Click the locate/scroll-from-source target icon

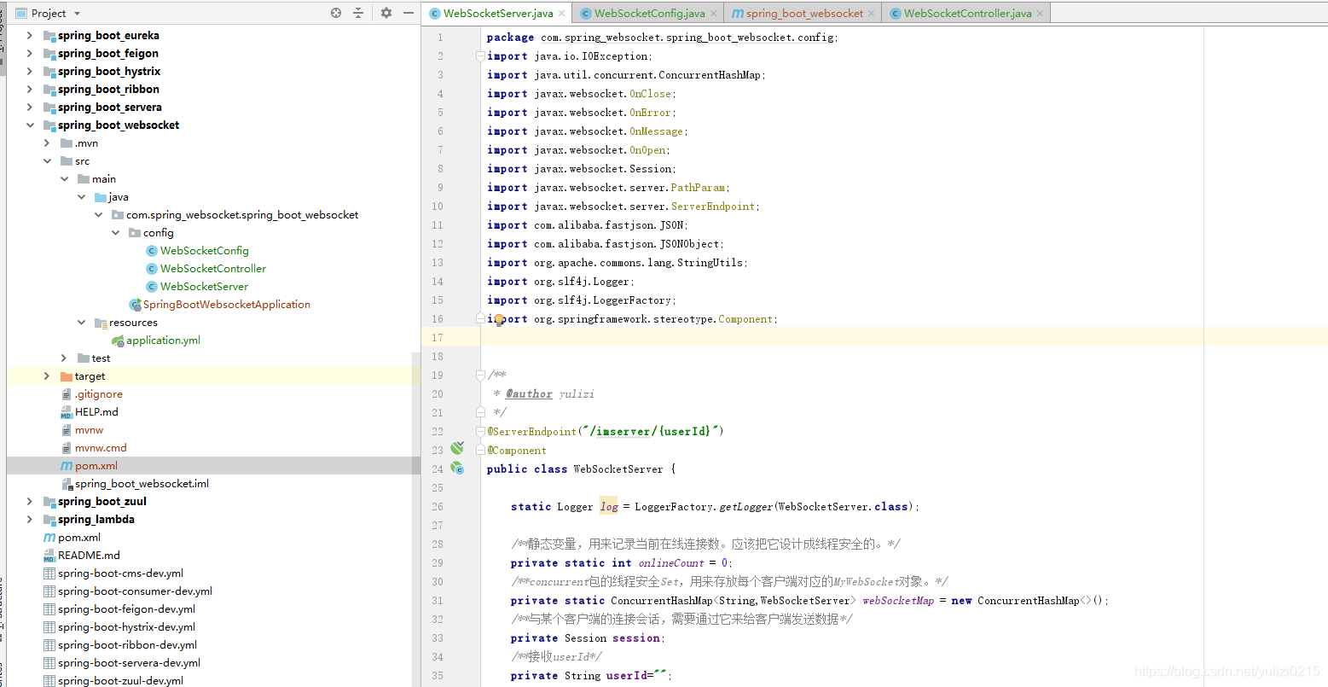click(x=336, y=13)
